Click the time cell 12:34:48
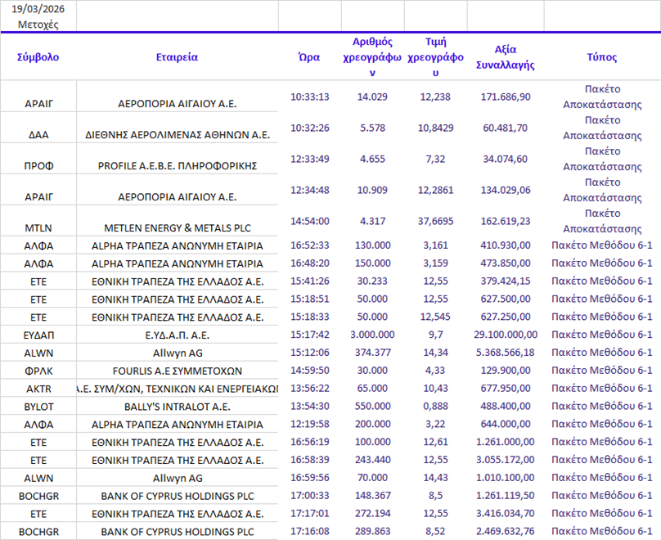 tap(309, 190)
